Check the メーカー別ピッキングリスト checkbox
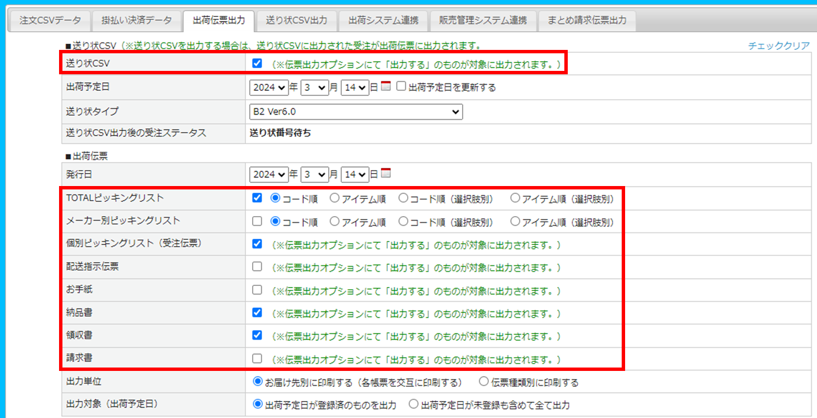This screenshot has height=418, width=817. click(x=257, y=221)
